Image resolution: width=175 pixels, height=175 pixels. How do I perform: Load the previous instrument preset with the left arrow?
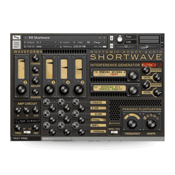(x=100, y=38)
